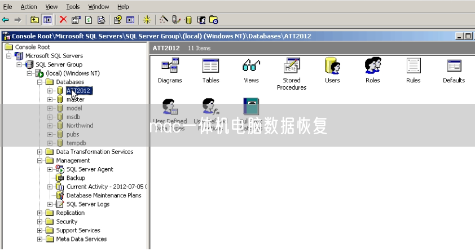Expand the Security folder node
Screen dimensions: 475x251
coord(40,222)
